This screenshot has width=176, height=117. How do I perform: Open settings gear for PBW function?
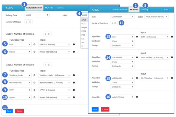coord(34,44)
